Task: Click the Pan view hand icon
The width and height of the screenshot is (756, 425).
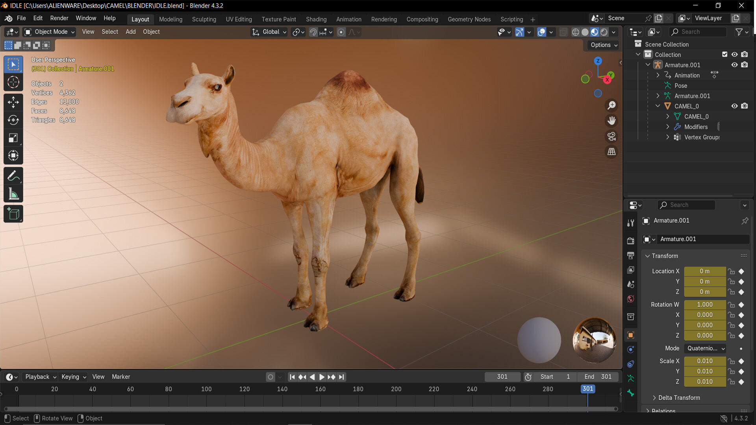Action: click(611, 121)
